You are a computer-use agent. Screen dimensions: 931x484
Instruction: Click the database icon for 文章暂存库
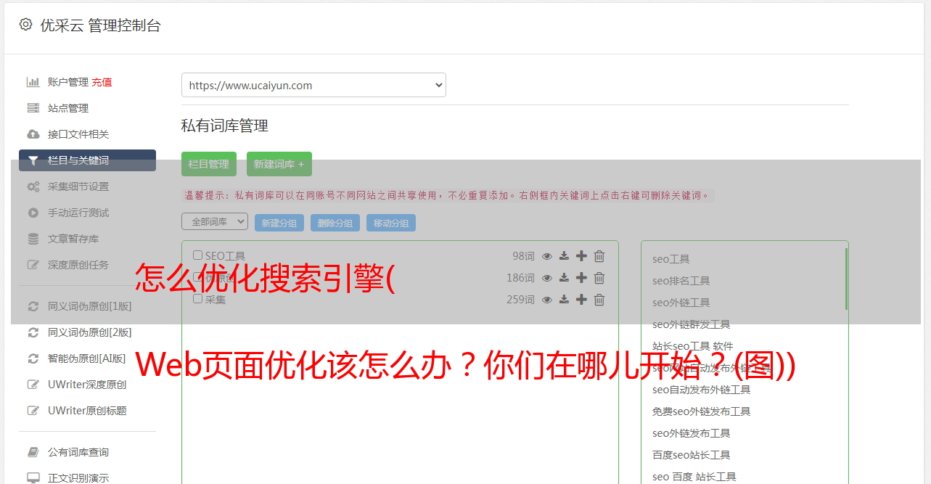point(33,239)
